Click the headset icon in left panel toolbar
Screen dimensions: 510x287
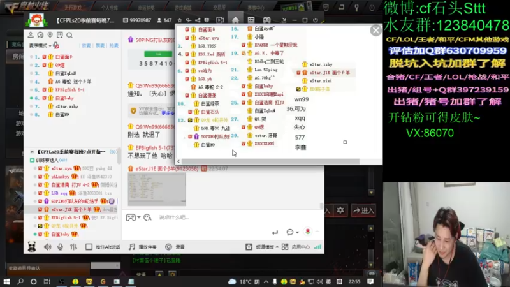tap(40, 35)
